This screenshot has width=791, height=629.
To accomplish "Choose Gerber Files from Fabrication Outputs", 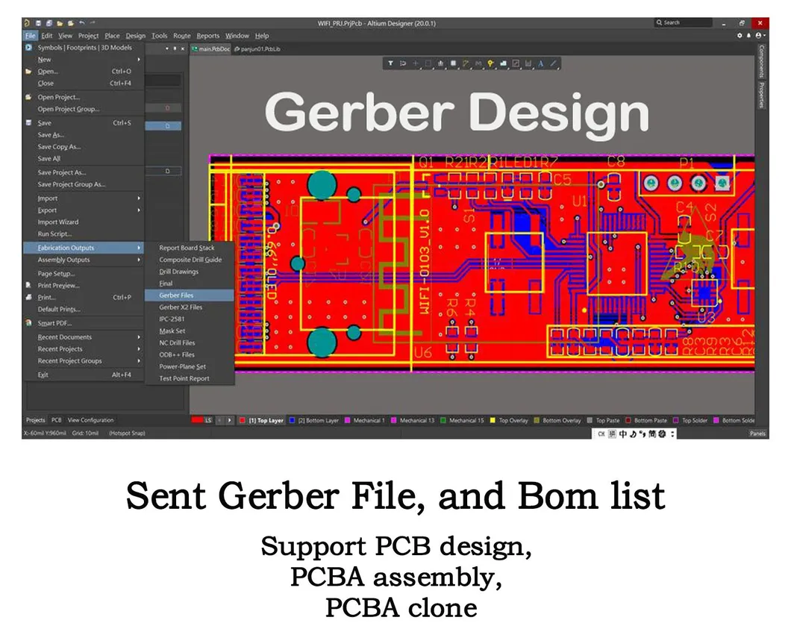I will [x=176, y=295].
